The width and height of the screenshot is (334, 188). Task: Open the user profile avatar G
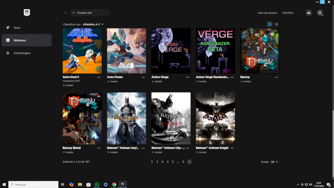pos(320,13)
